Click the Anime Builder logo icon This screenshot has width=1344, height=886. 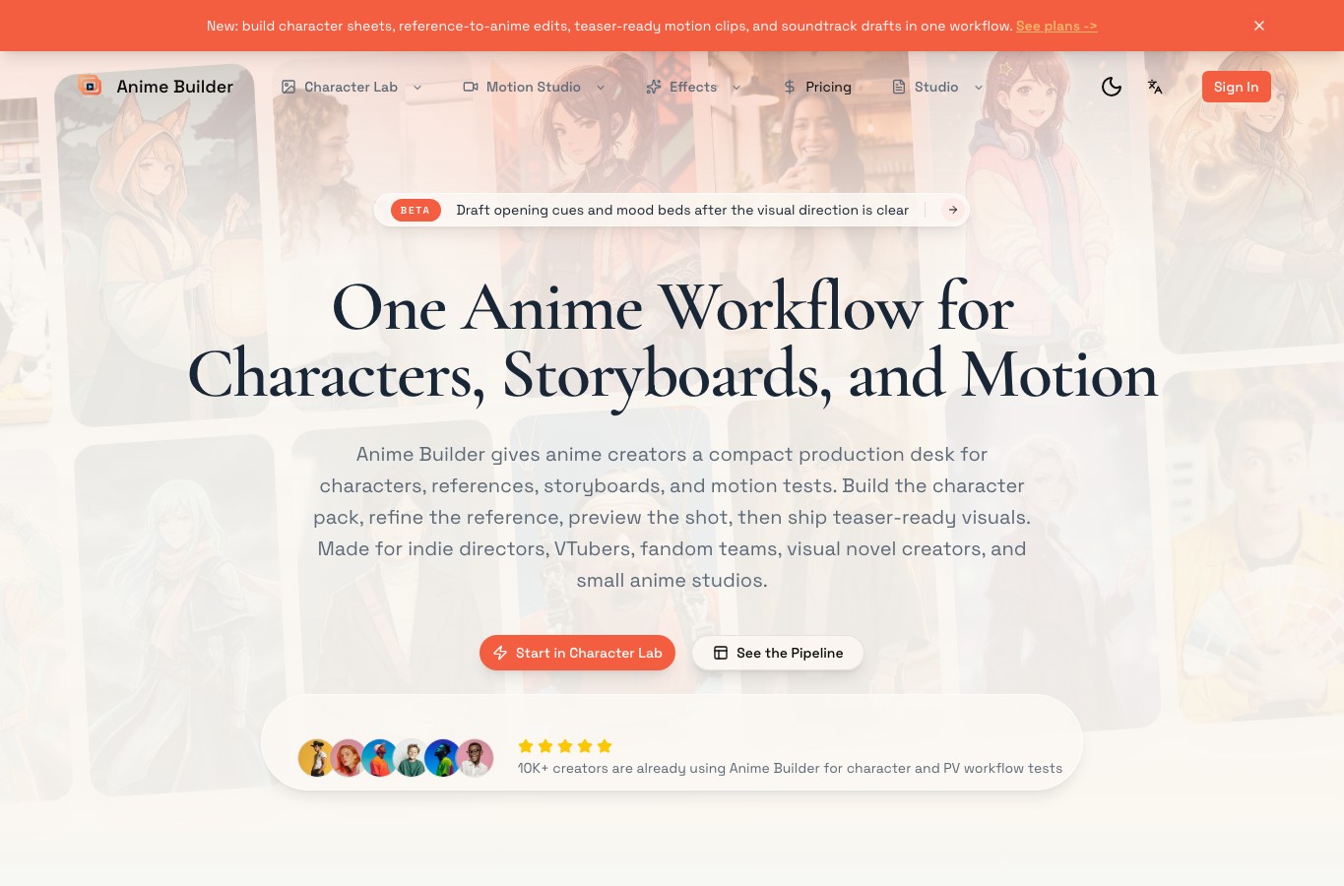click(x=90, y=86)
